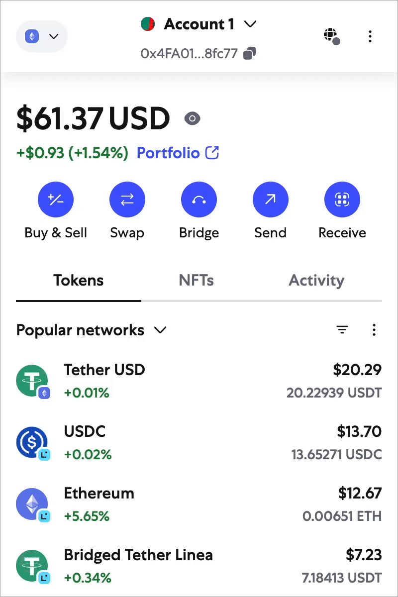The height and width of the screenshot is (597, 398).
Task: Open the Receive QR icon
Action: click(342, 200)
